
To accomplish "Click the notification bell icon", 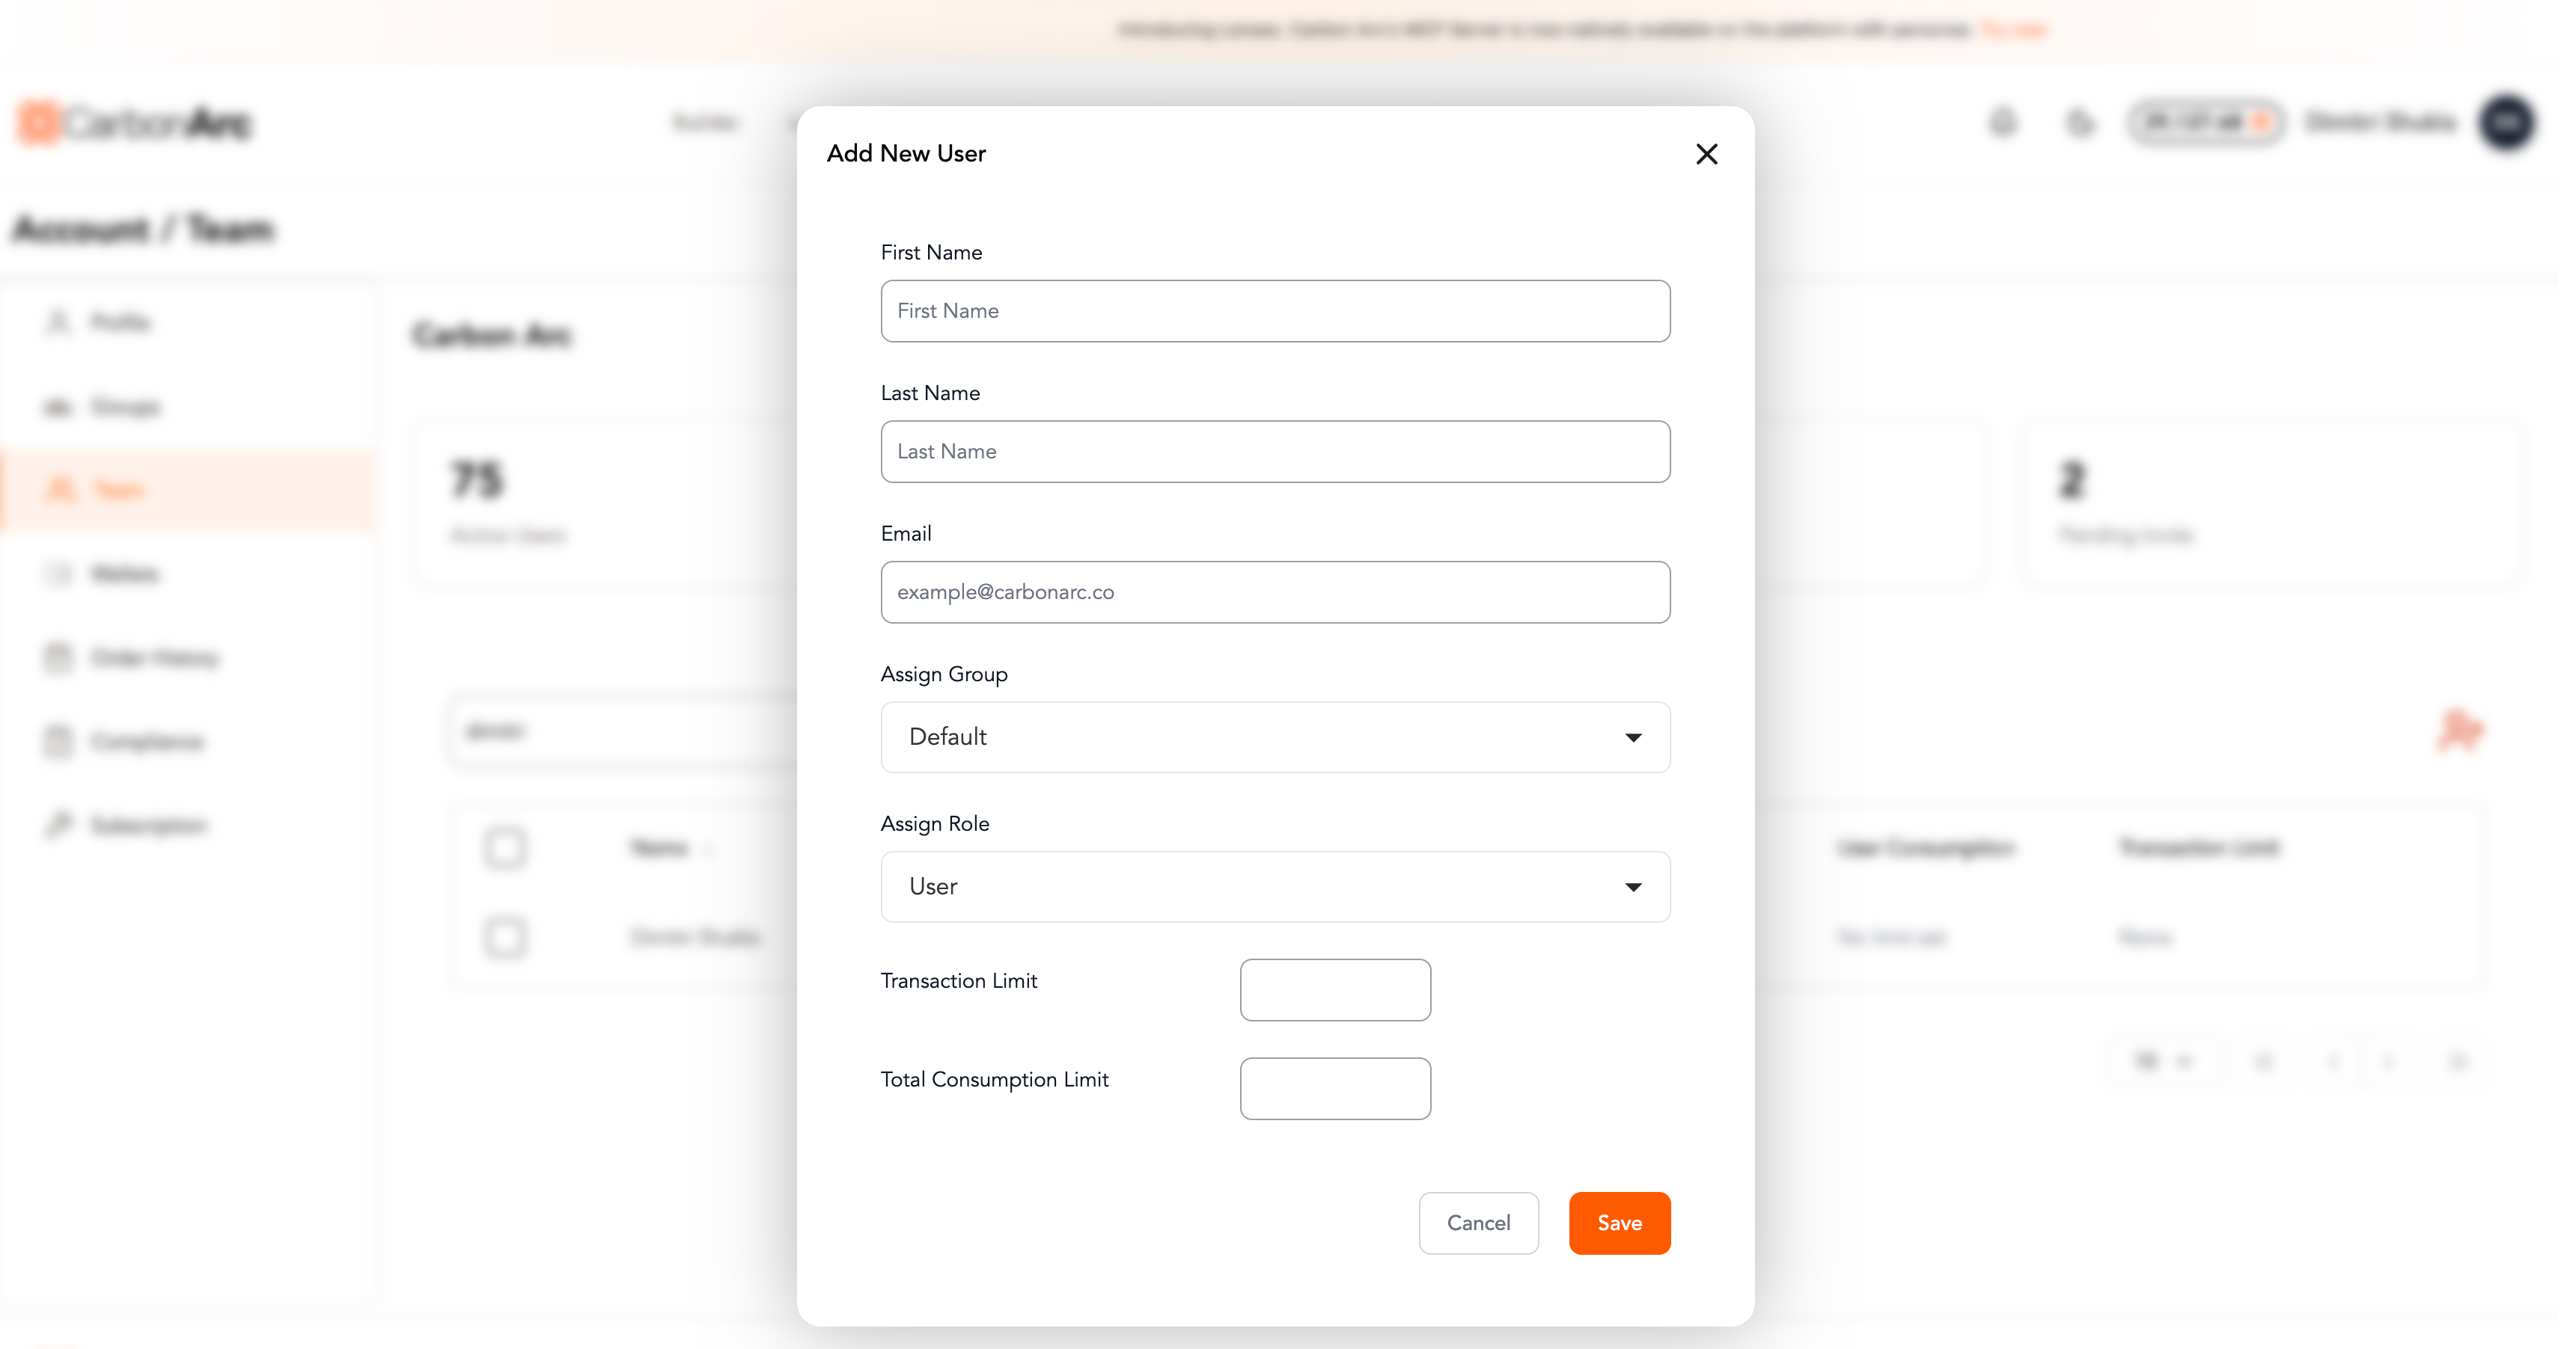I will coord(2003,123).
